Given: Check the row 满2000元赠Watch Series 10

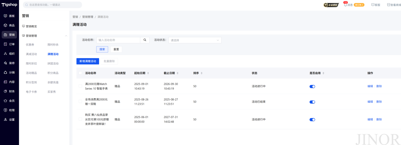Looking at the screenshot, I should click(x=80, y=86).
